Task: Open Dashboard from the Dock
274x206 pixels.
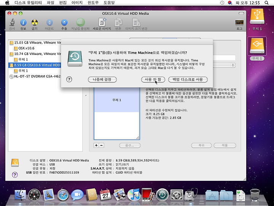Action: click(x=34, y=195)
